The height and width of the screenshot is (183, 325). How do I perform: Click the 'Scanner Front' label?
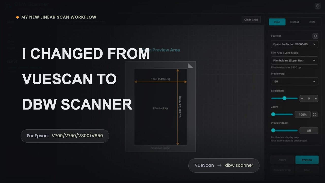(160, 148)
